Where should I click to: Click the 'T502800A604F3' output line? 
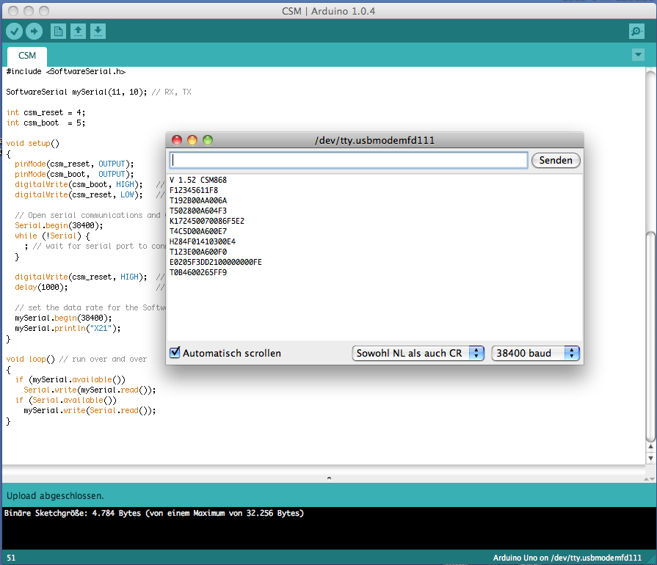[198, 211]
